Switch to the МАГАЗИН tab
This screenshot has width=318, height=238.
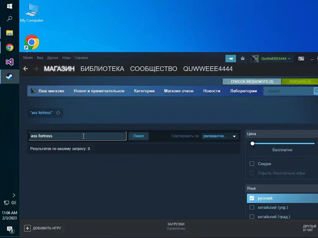(x=59, y=69)
